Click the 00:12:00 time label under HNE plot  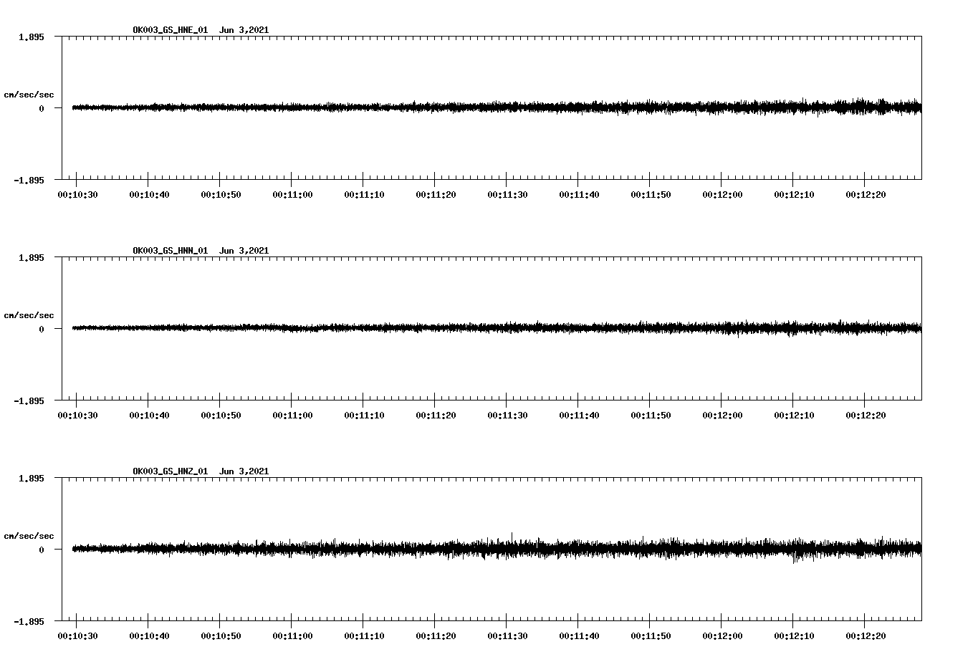pyautogui.click(x=722, y=195)
